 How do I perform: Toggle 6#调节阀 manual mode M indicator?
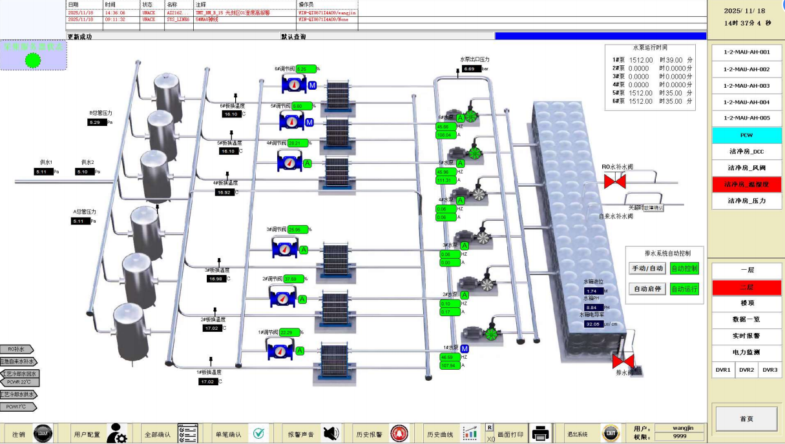[312, 85]
